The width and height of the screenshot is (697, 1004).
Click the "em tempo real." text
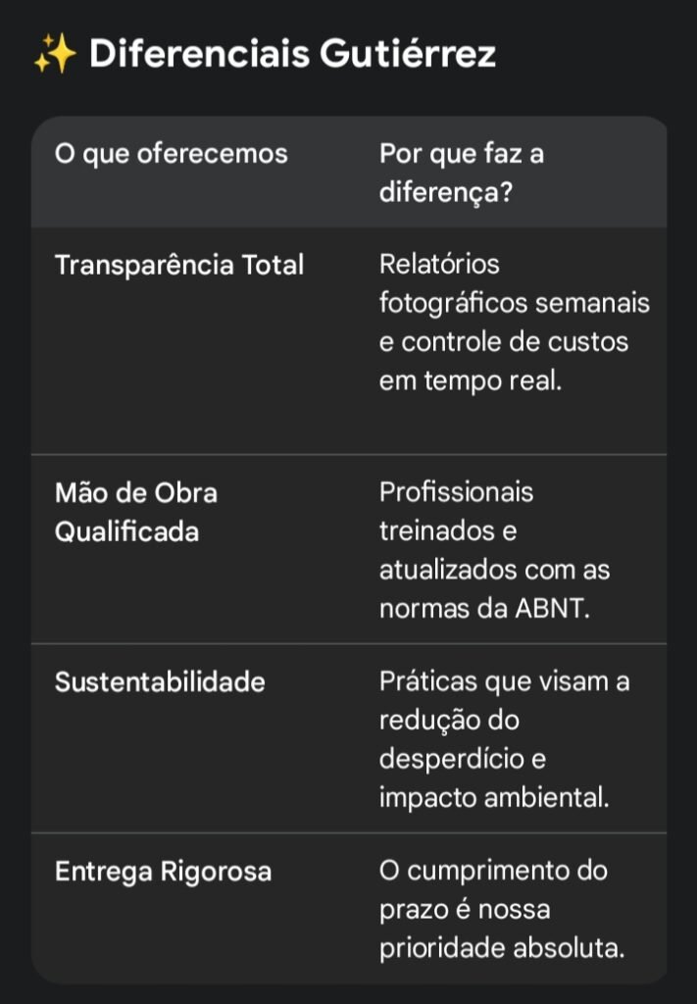tap(471, 382)
